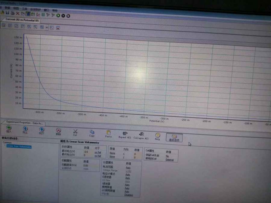Click the diagonal-line icon in graph toolbar

coord(51,27)
